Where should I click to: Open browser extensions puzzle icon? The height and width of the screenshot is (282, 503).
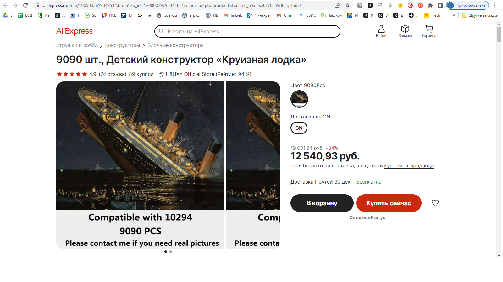430,5
